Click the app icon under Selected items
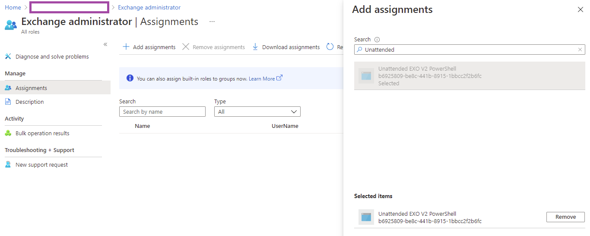This screenshot has height=236, width=590. pyautogui.click(x=366, y=217)
